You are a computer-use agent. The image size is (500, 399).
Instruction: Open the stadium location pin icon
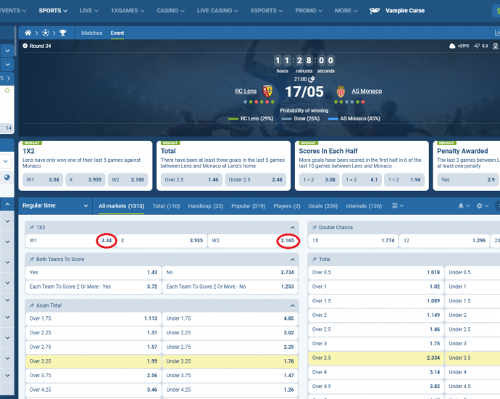pos(496,46)
